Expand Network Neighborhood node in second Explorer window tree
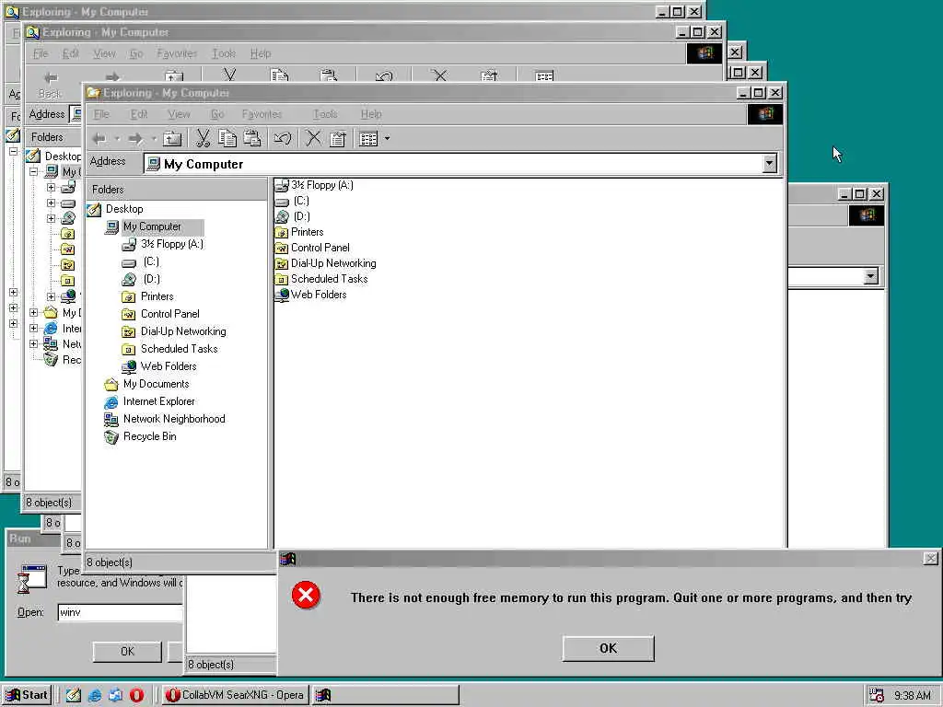Screen dimensions: 943x707 point(34,344)
